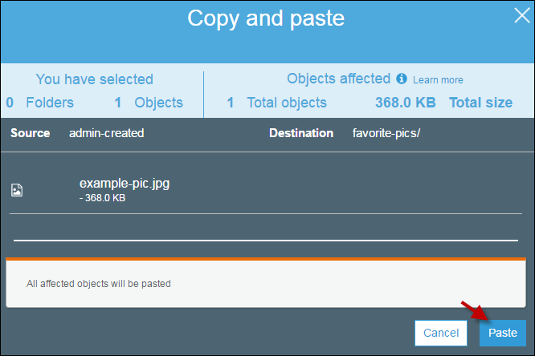Click the admin-created source bucket name
The height and width of the screenshot is (356, 535).
click(107, 133)
